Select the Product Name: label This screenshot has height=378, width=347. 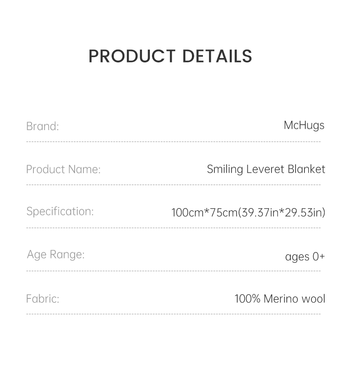point(63,169)
